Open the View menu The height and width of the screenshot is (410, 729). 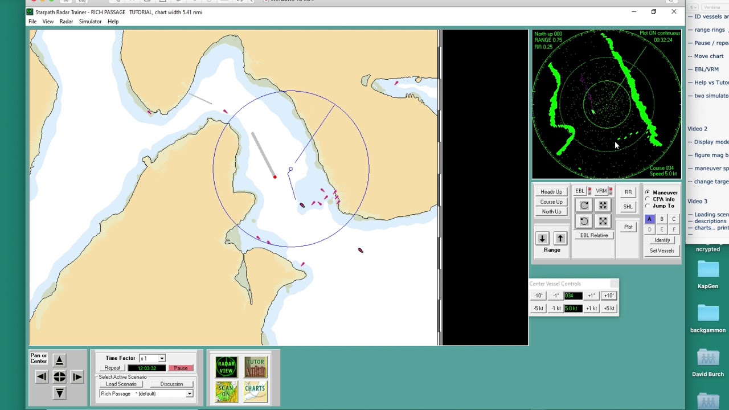tap(48, 22)
